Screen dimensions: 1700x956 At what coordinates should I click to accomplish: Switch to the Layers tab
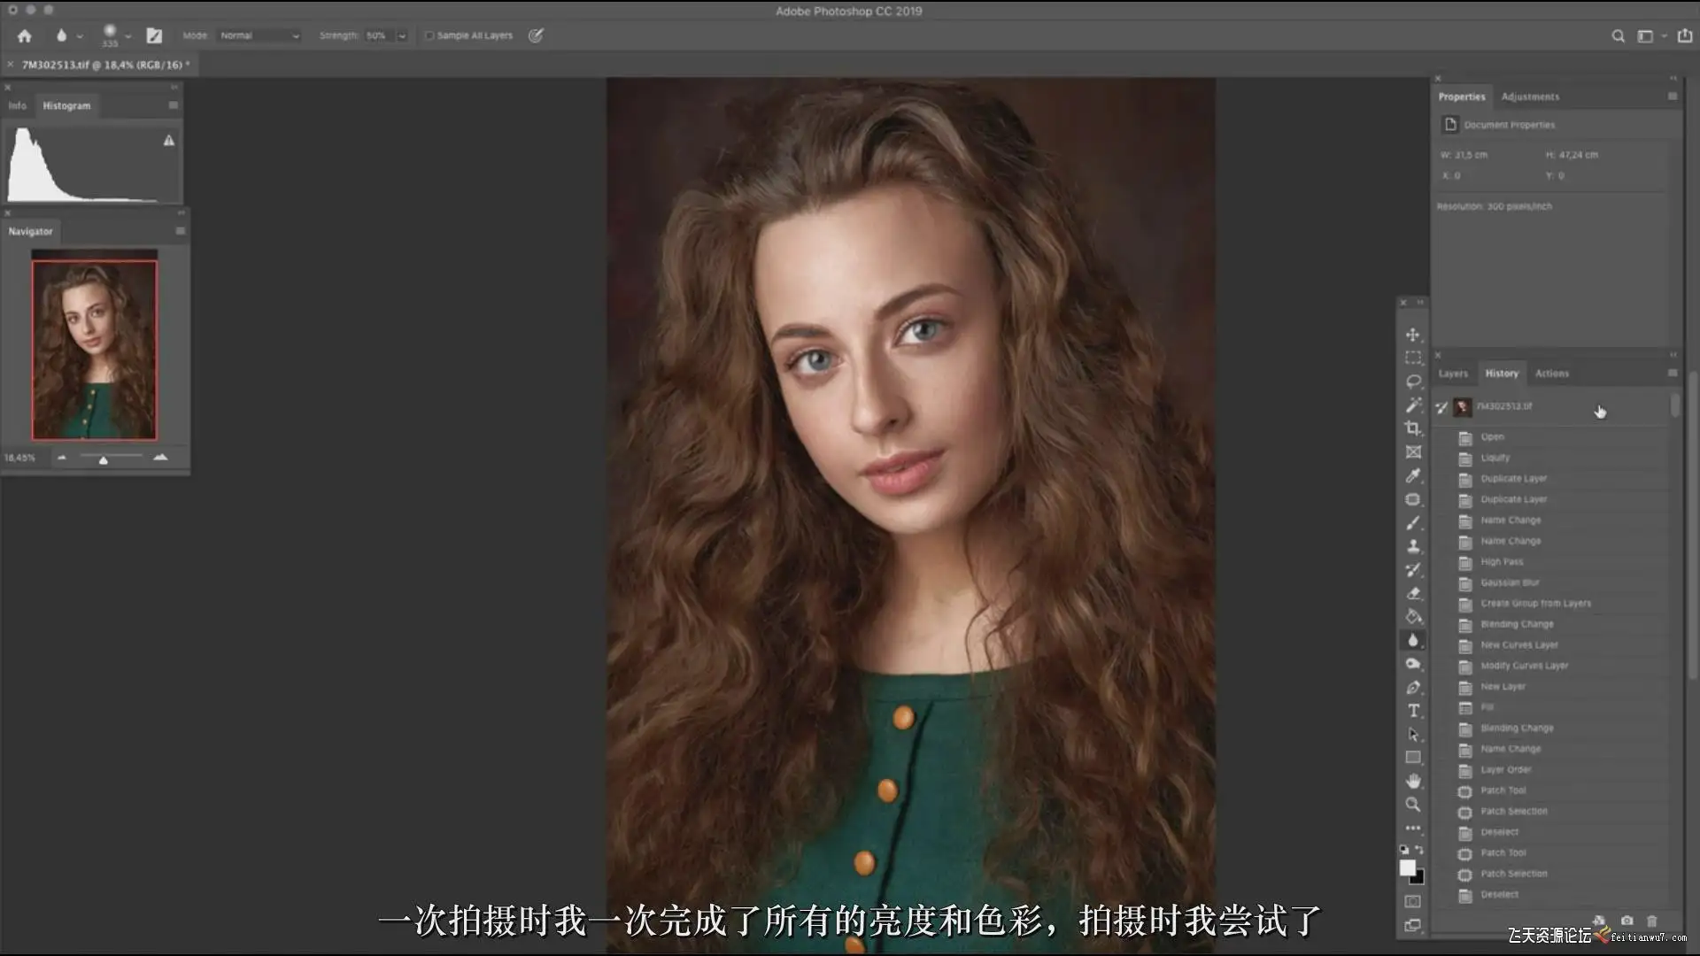[x=1453, y=374]
